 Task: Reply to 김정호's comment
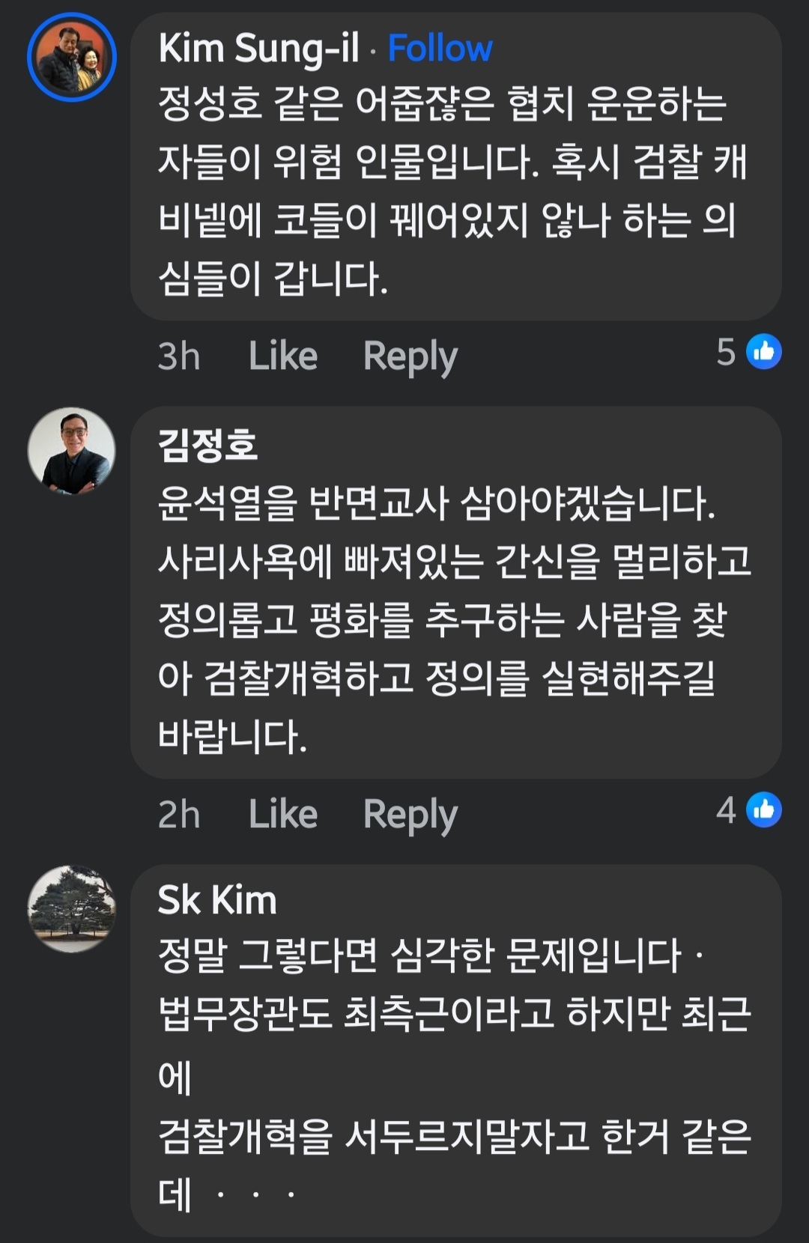point(409,813)
